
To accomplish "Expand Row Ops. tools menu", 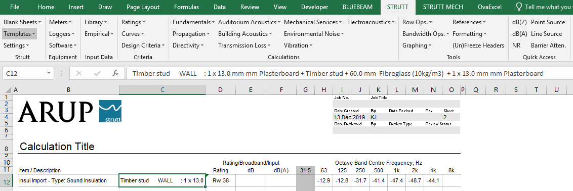I will click(x=417, y=22).
